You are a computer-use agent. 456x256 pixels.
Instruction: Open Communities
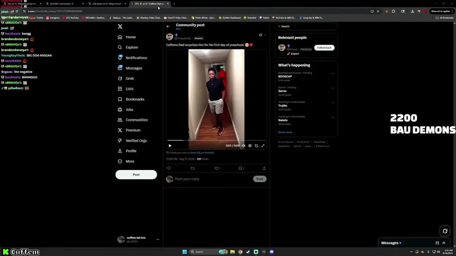click(133, 120)
